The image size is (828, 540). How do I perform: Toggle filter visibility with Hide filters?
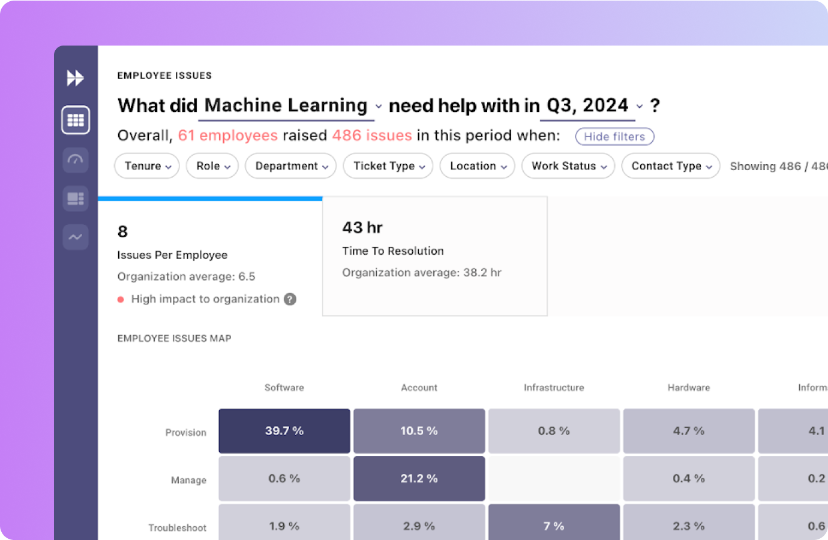click(614, 137)
